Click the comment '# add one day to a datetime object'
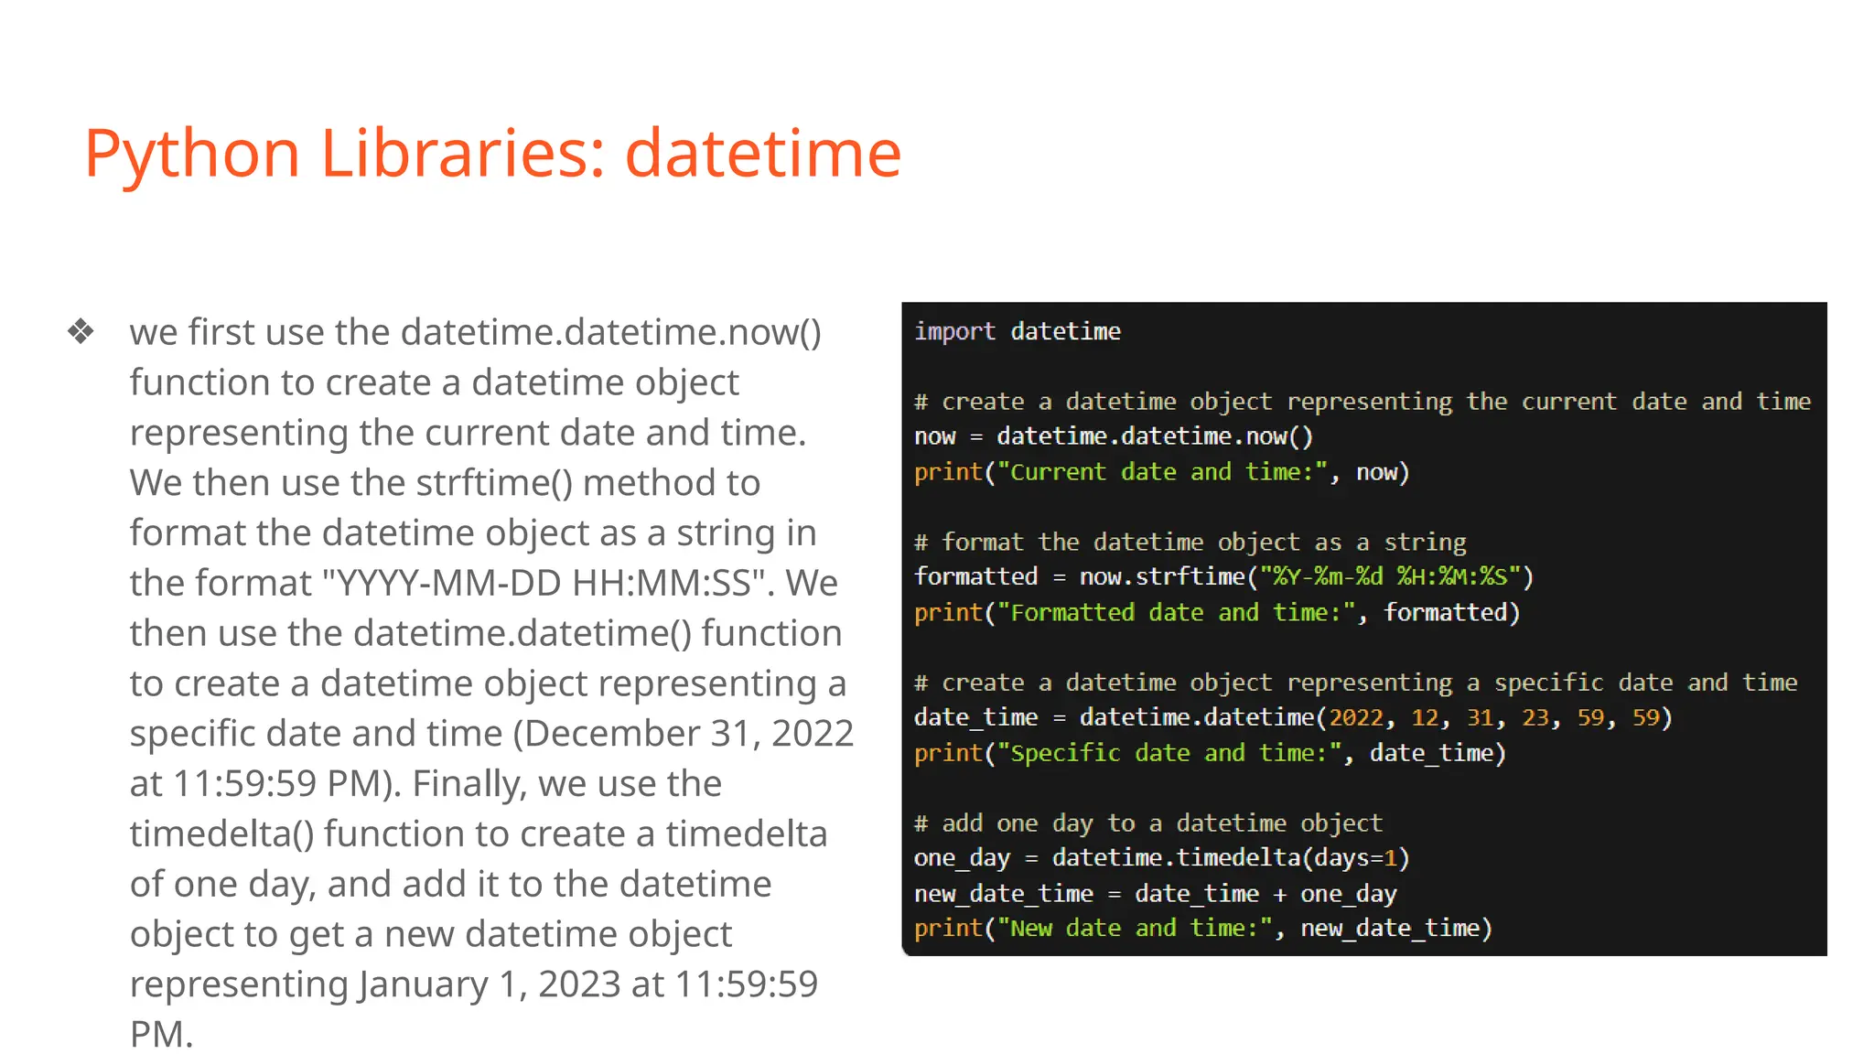 point(1148,823)
